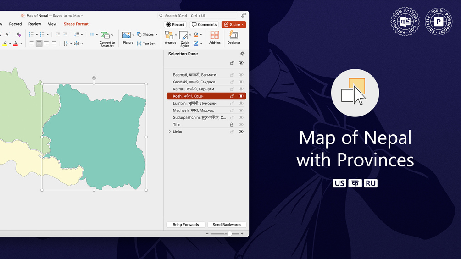Increase the list indent level
The height and width of the screenshot is (259, 461).
tap(65, 34)
